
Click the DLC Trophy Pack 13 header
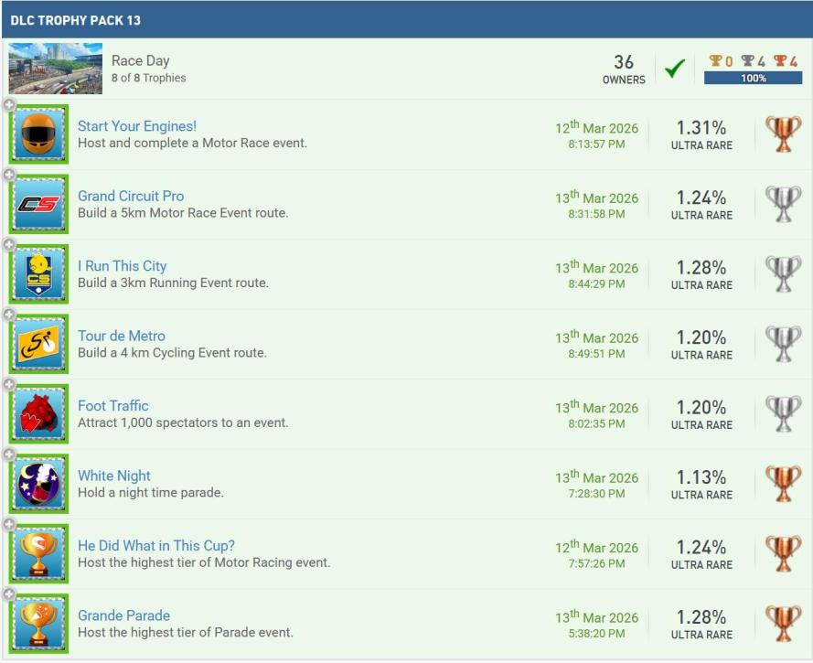click(76, 19)
